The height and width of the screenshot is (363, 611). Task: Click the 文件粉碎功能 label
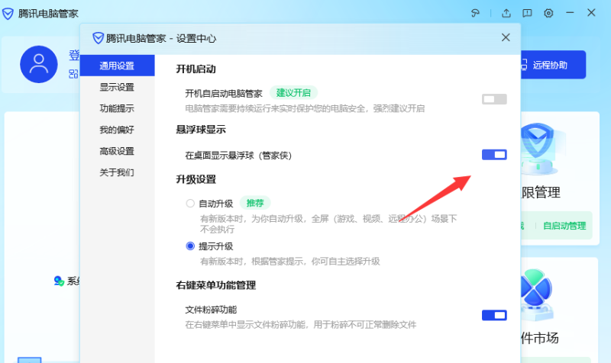coord(211,310)
